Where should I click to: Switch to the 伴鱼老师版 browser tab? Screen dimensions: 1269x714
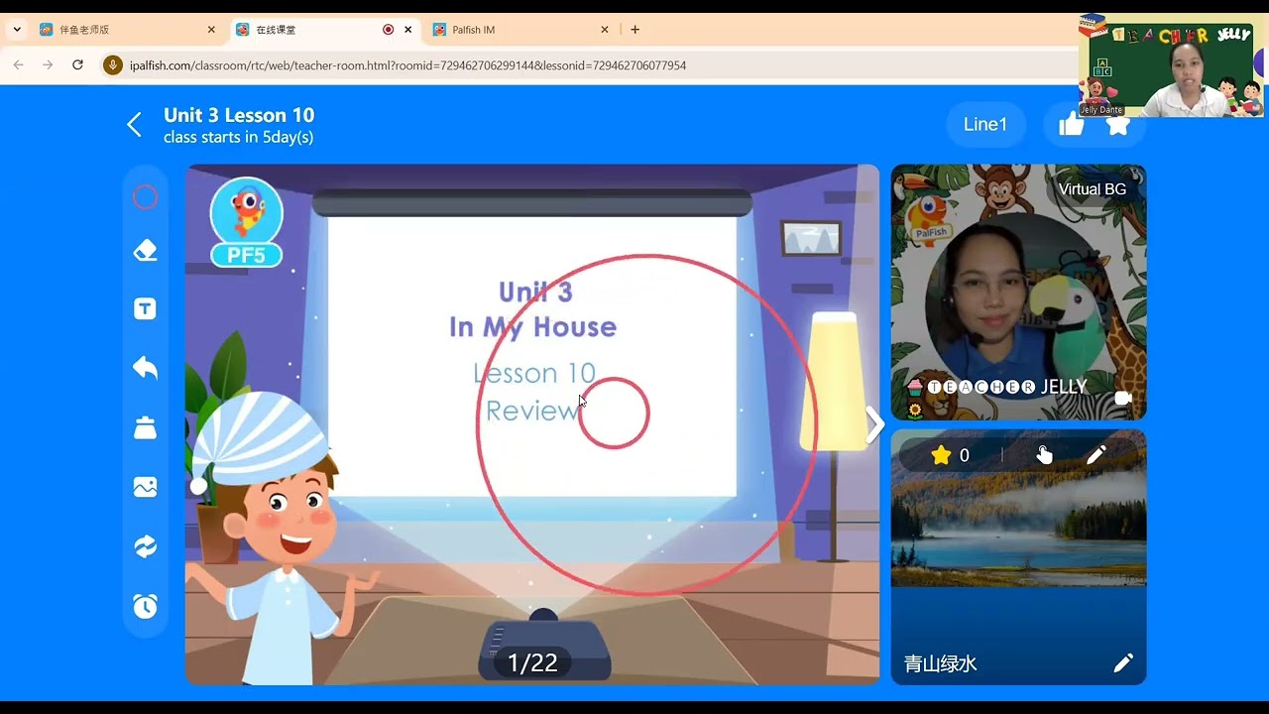click(x=125, y=30)
